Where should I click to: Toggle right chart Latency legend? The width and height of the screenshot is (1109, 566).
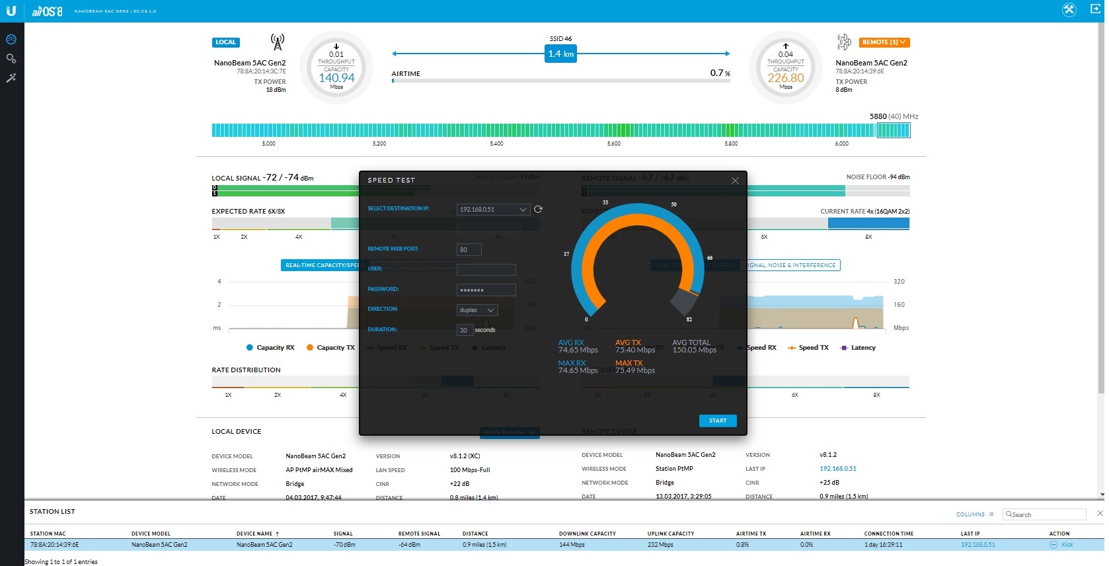pyautogui.click(x=857, y=347)
